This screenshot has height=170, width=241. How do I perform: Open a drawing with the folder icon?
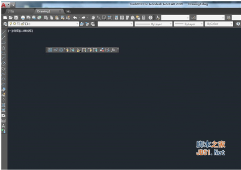pos(10,18)
